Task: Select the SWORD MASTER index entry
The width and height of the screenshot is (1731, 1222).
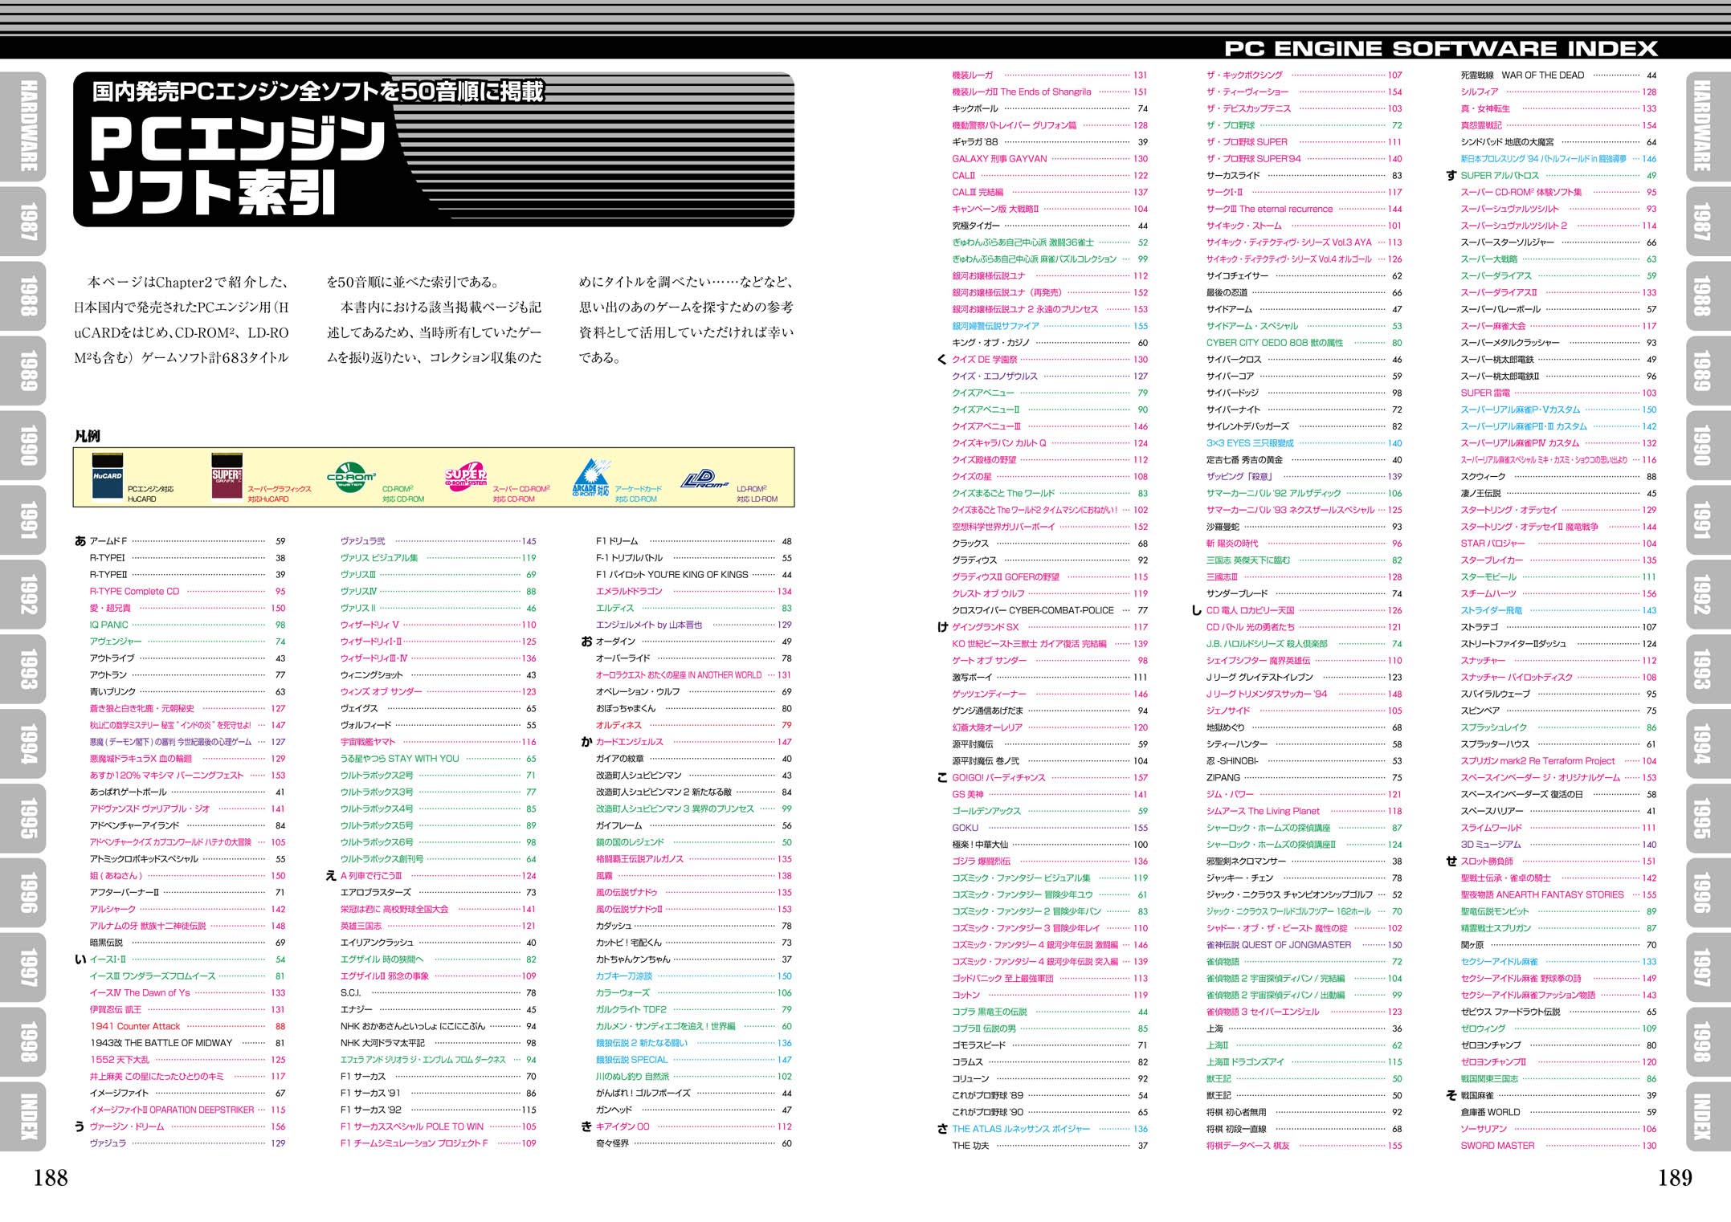Action: click(x=1496, y=1146)
